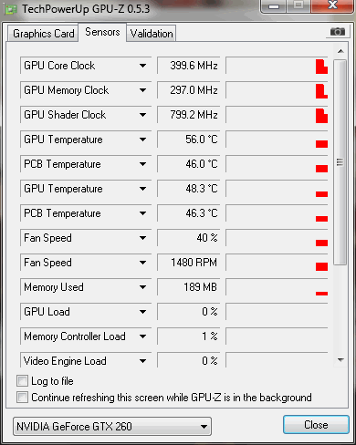Toggle continue refreshing in background checkbox
356x445 pixels.
coord(22,398)
